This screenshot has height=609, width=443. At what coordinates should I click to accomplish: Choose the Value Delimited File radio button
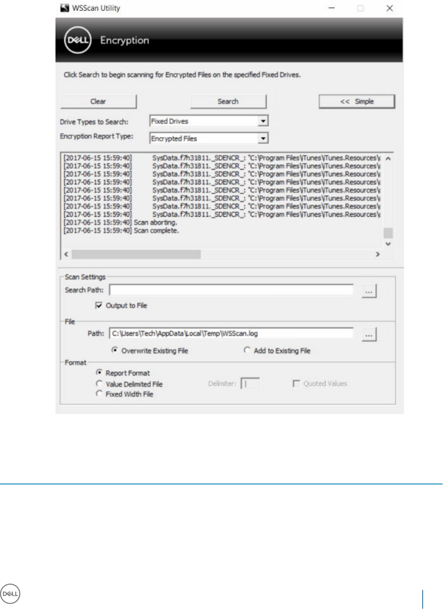(x=99, y=383)
